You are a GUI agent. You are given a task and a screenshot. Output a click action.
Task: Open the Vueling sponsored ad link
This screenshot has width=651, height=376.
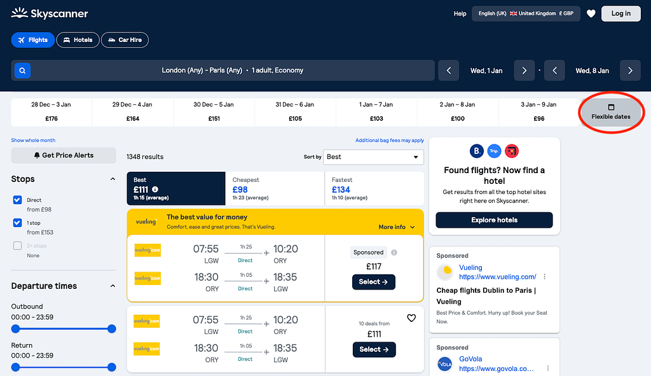(x=497, y=277)
